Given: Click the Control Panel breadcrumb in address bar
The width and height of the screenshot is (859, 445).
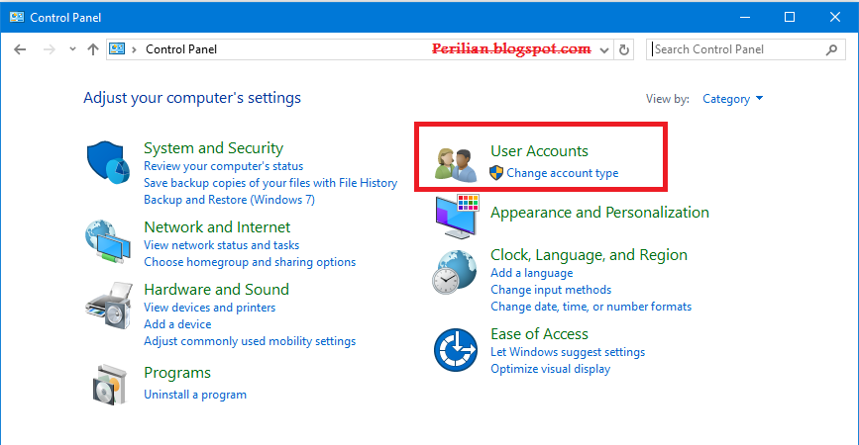Looking at the screenshot, I should [x=180, y=49].
